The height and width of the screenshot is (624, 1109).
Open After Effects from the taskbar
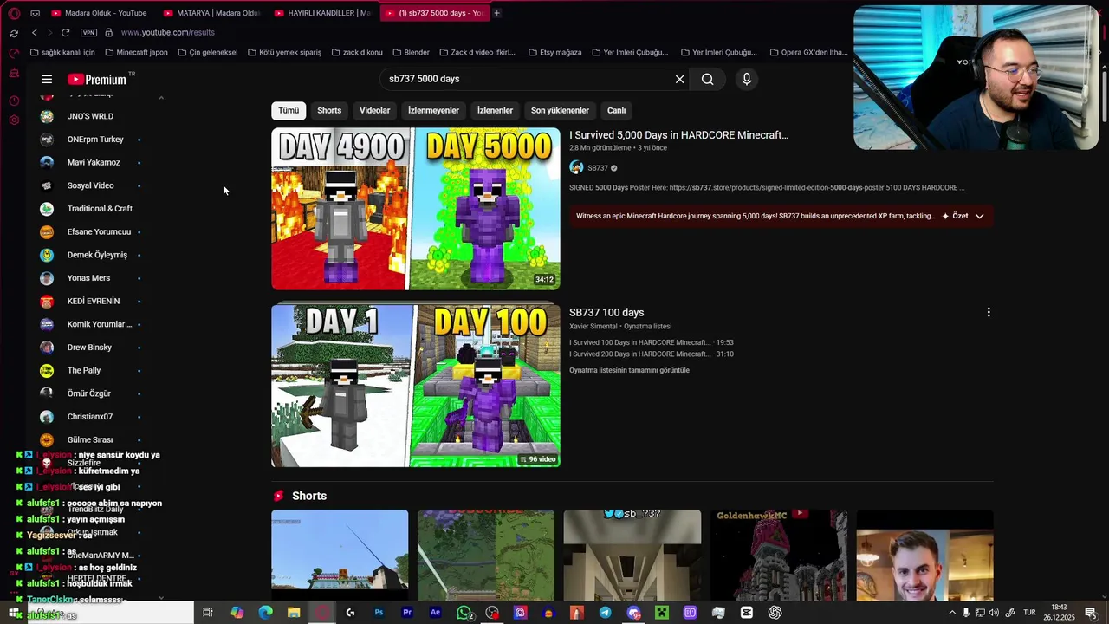(435, 613)
